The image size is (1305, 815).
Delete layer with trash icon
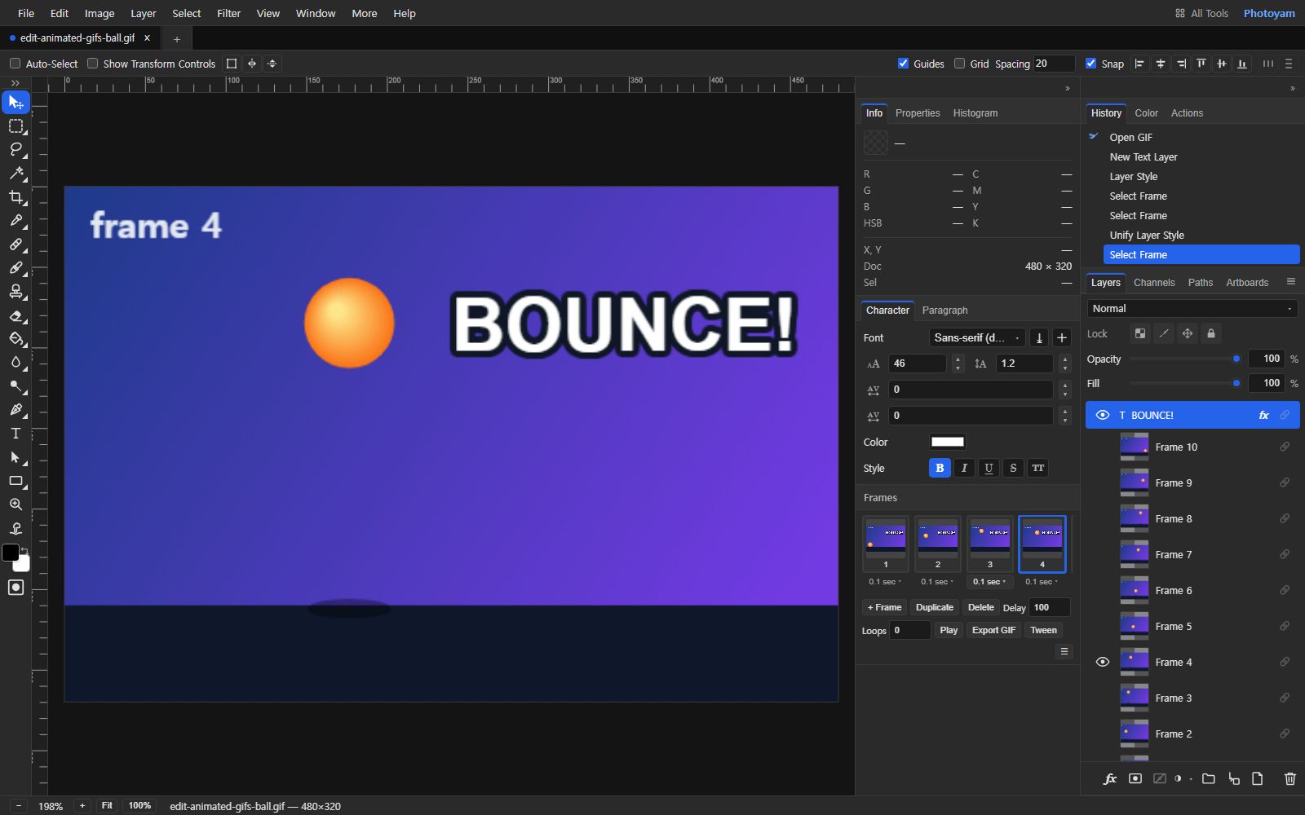click(1290, 779)
